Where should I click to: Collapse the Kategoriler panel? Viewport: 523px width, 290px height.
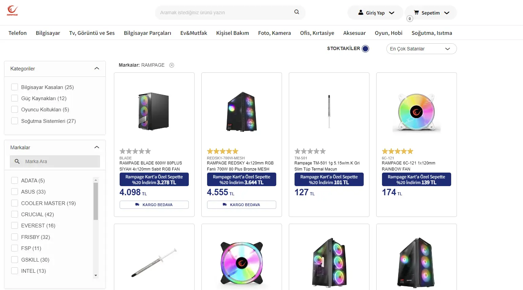pyautogui.click(x=97, y=69)
